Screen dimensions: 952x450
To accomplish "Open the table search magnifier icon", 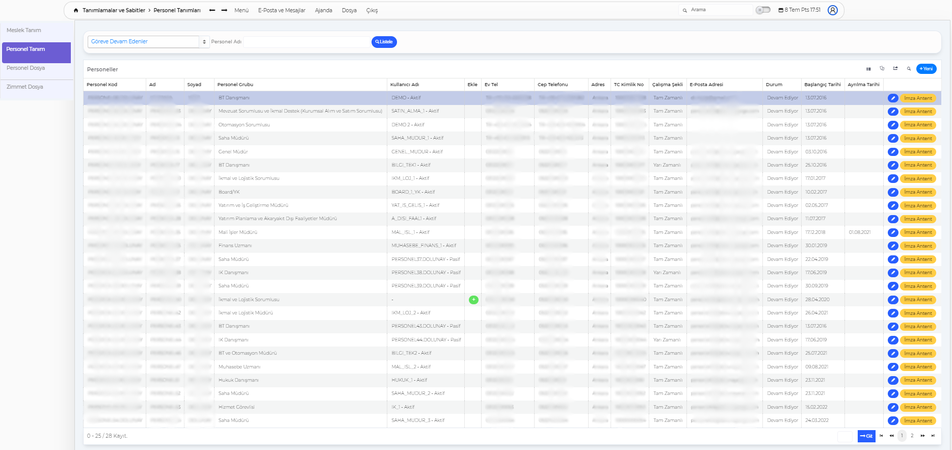I will [x=909, y=69].
